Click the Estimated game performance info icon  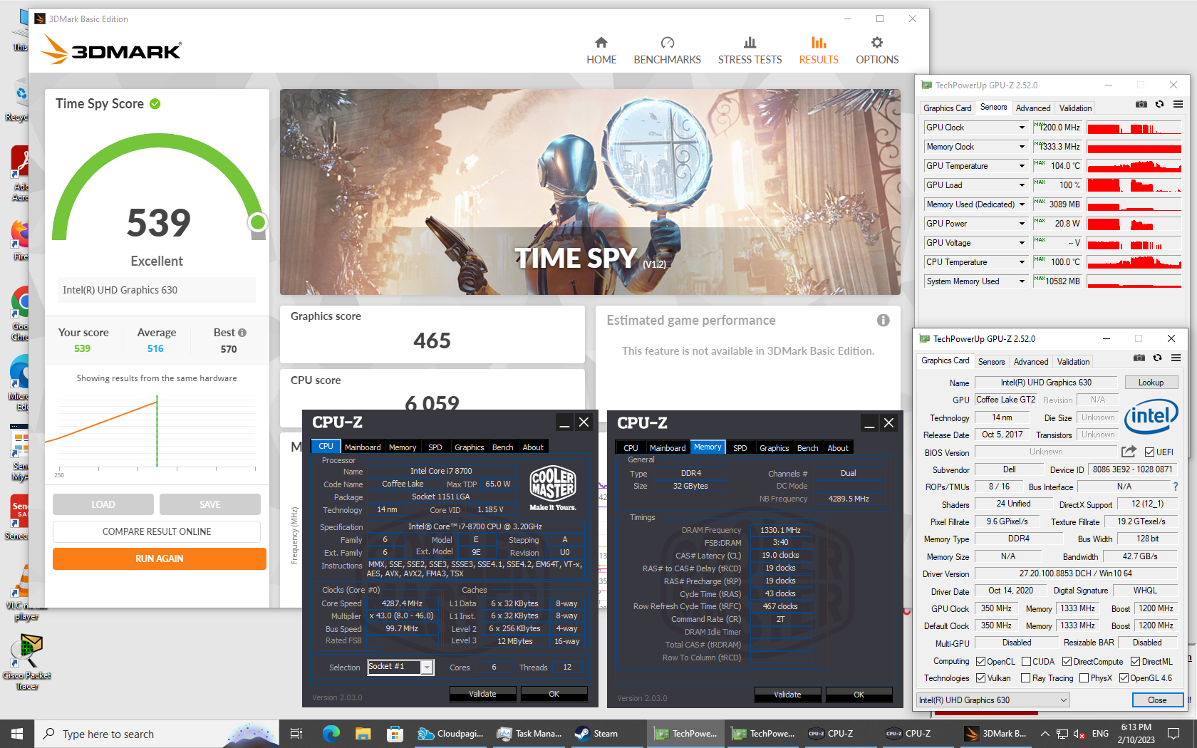883,321
